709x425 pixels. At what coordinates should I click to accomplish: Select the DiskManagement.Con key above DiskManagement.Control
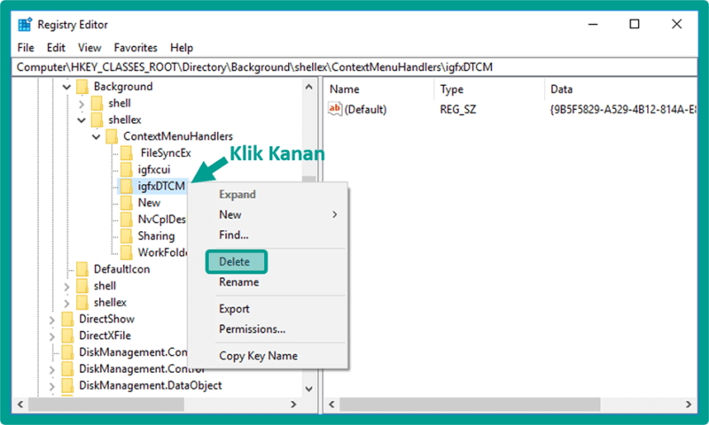(x=133, y=352)
